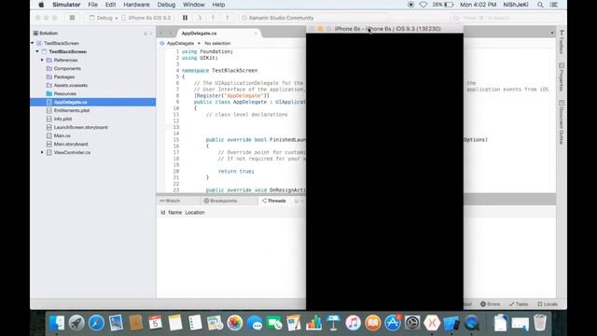This screenshot has width=597, height=336.
Task: Open Xamarin Studio from the Dock
Action: click(432, 323)
